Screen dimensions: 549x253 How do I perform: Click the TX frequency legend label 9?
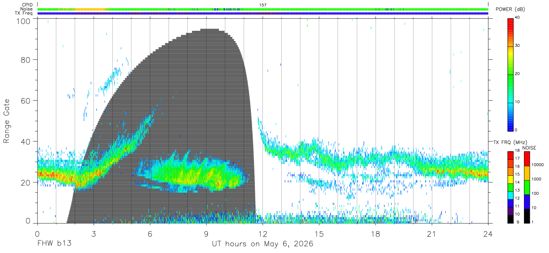518,222
